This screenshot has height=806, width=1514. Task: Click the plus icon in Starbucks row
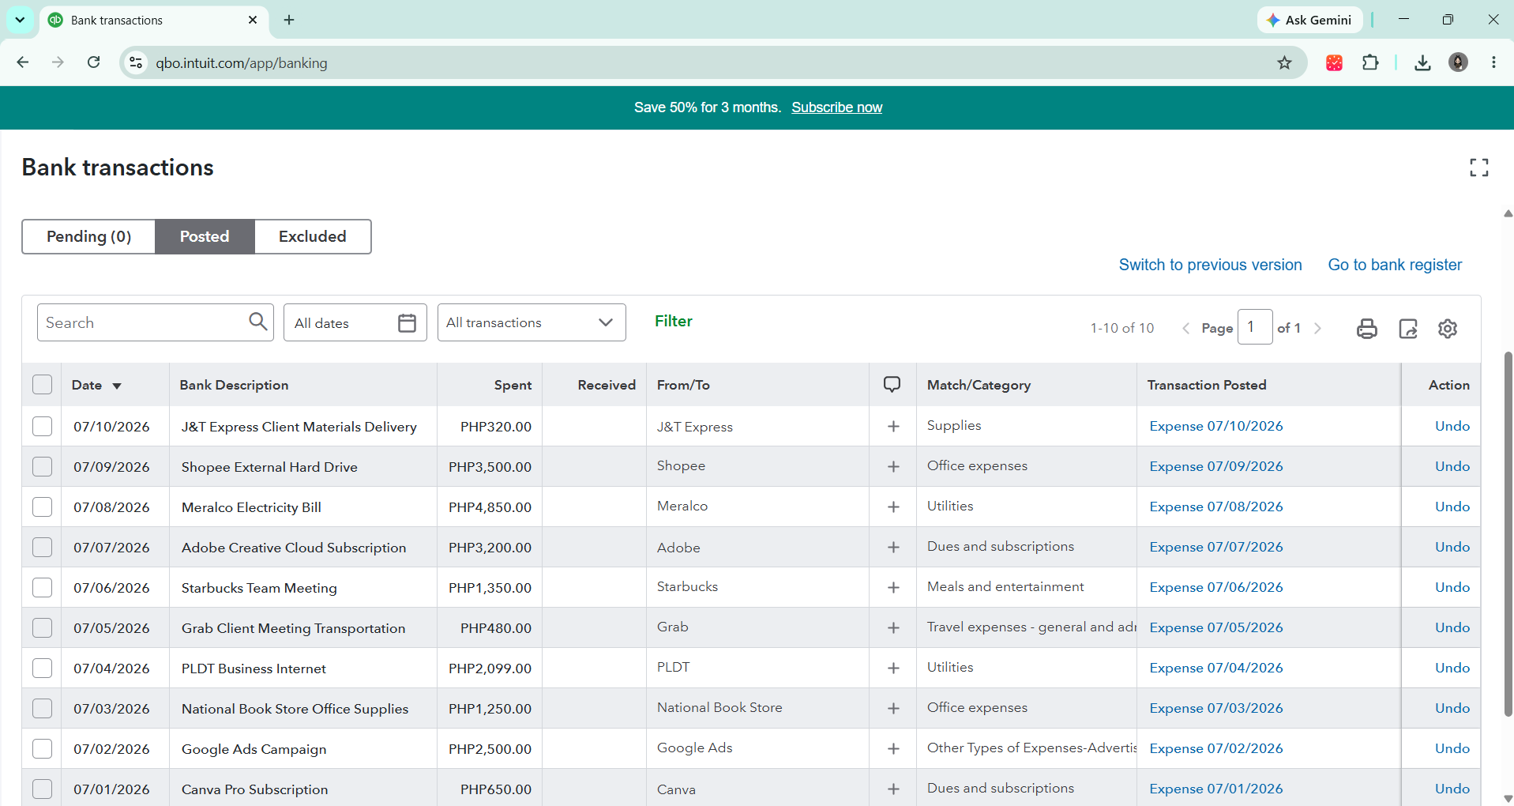(x=893, y=588)
